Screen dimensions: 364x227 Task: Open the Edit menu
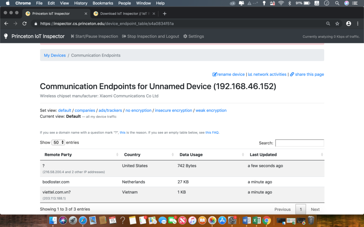(51, 3)
